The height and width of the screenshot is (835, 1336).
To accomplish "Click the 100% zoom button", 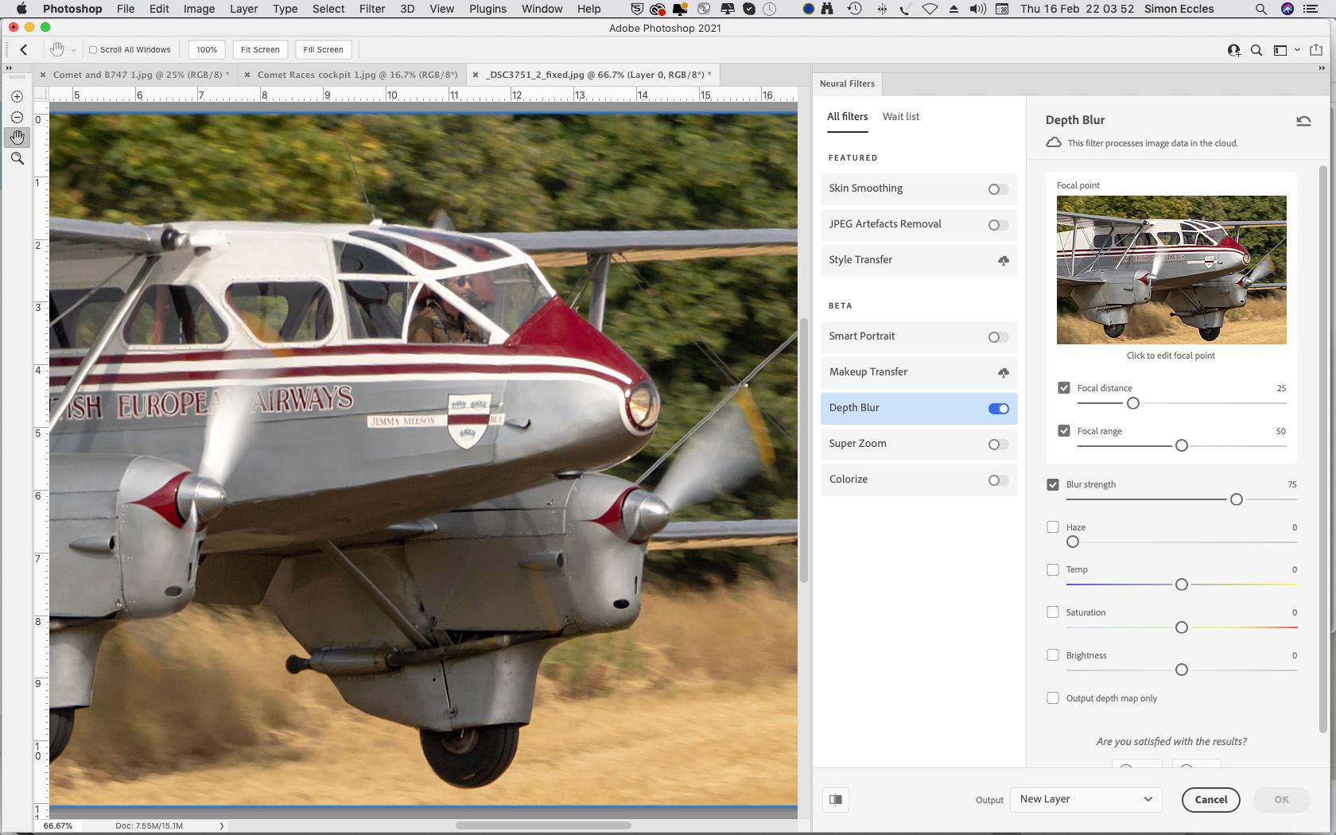I will pyautogui.click(x=207, y=49).
